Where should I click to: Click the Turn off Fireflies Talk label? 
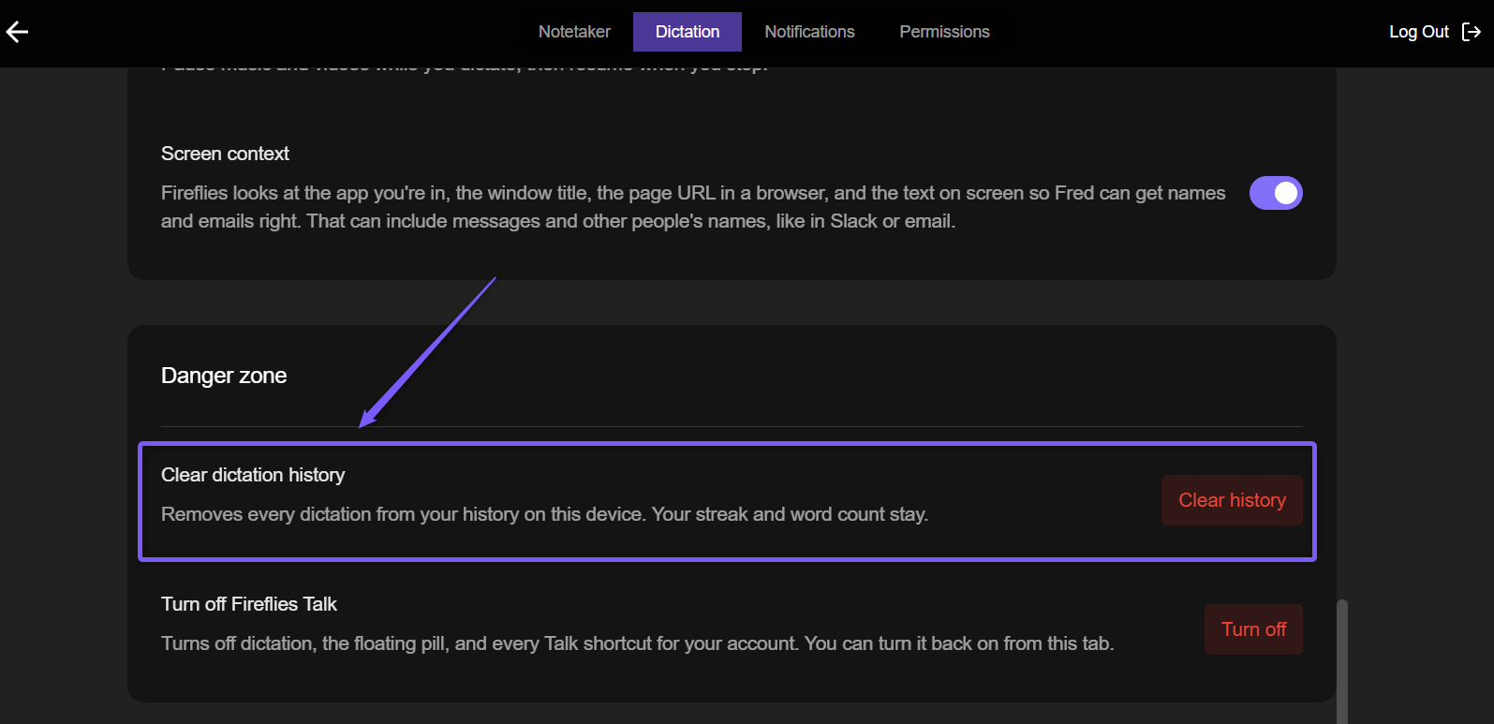(249, 604)
